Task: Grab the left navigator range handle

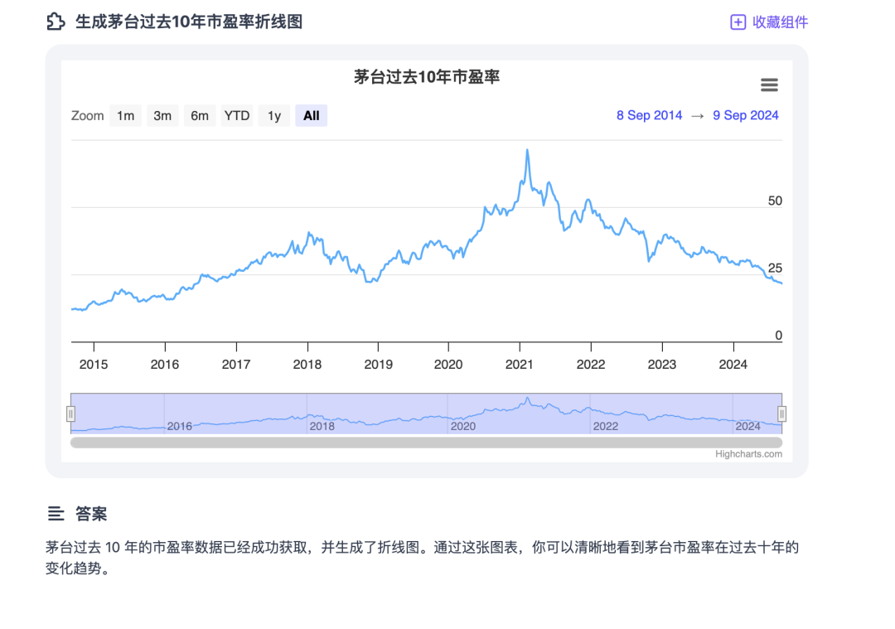Action: 70,414
